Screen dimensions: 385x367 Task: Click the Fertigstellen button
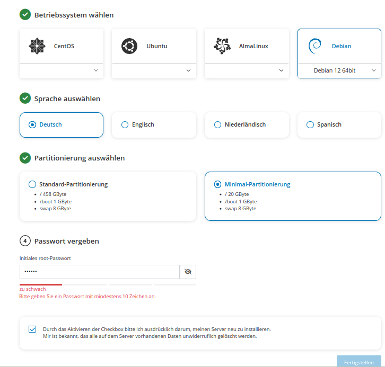[x=358, y=362]
